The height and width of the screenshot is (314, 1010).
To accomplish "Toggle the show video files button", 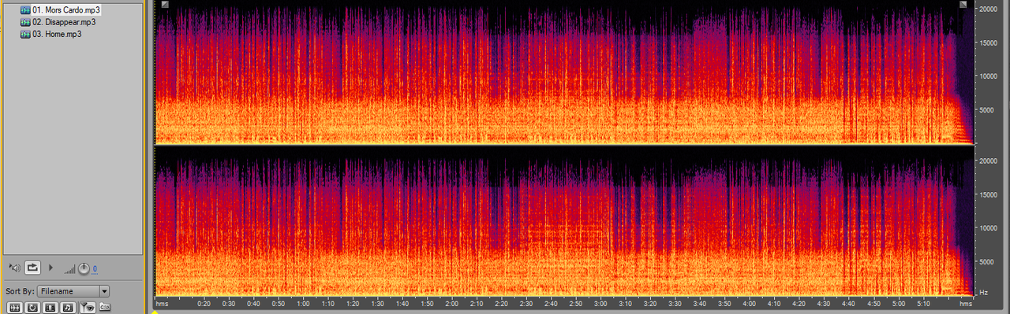I will 50,307.
